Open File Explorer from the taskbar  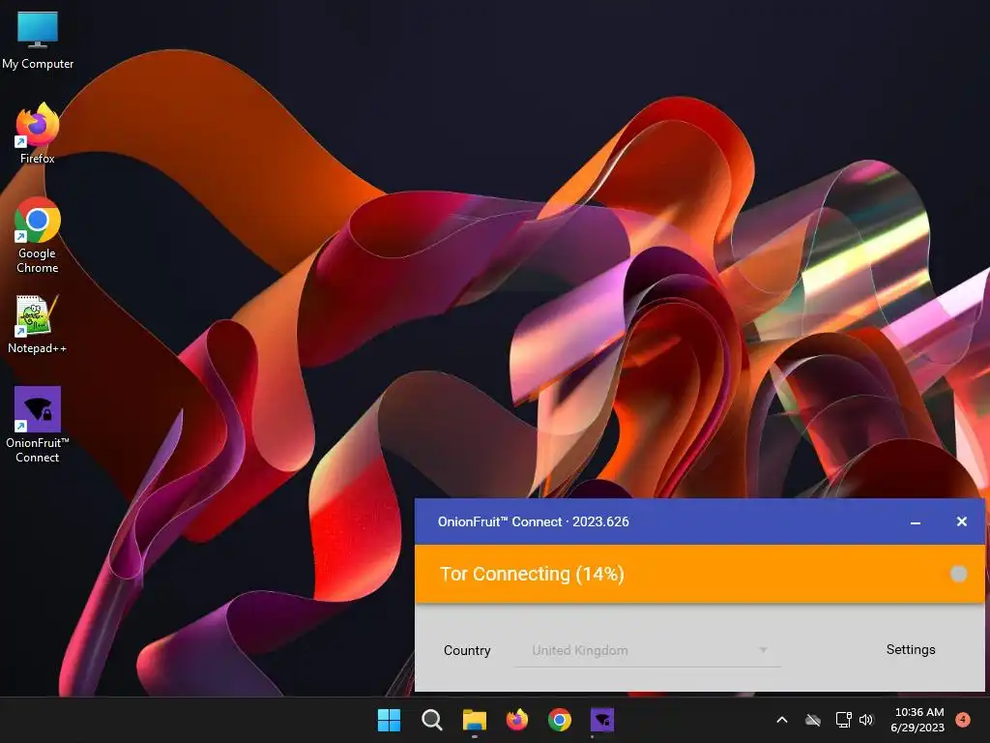pyautogui.click(x=474, y=720)
